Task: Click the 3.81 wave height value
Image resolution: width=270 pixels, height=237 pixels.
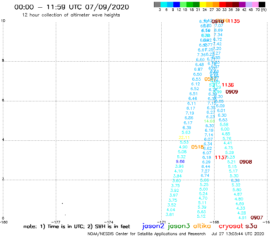Action: click(170, 215)
